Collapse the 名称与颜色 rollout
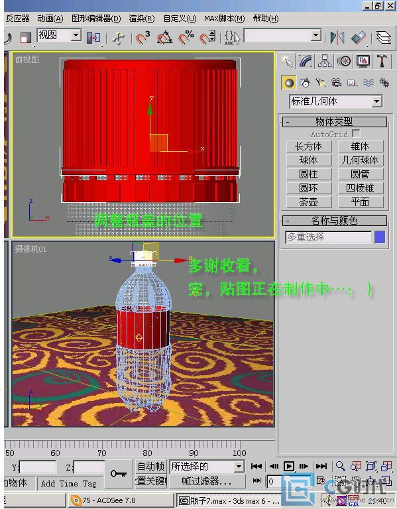Viewport: 397px width, 509px height. pyautogui.click(x=334, y=221)
